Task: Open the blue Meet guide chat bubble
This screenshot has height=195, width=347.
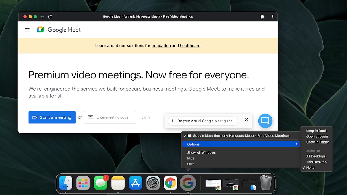Action: coord(265,121)
